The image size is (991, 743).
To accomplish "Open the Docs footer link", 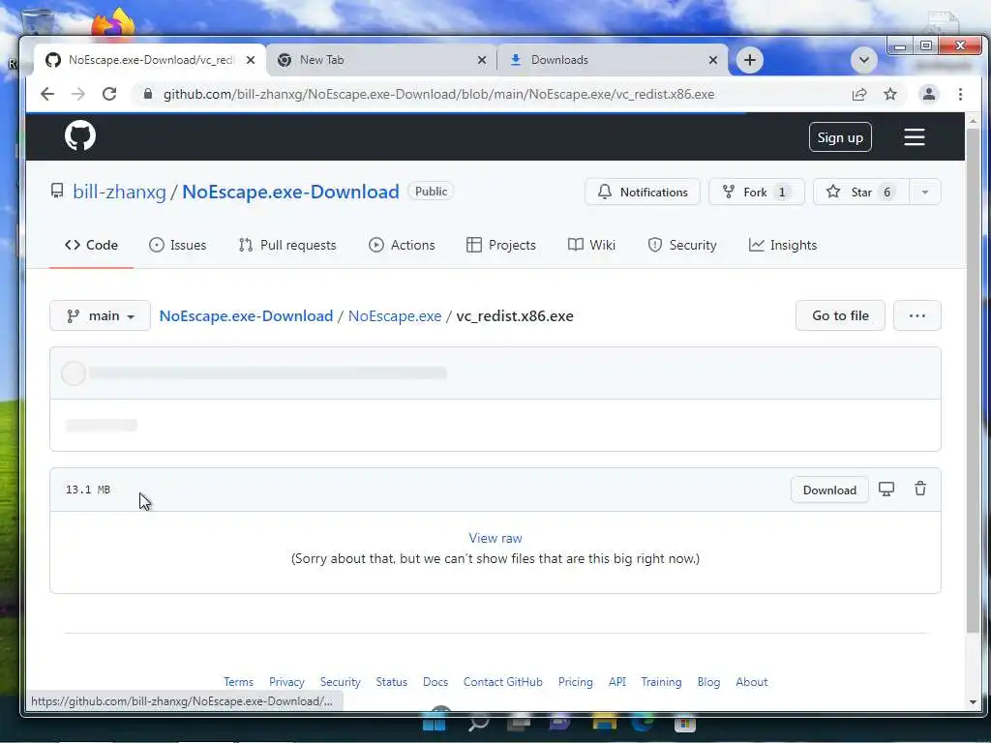I will point(435,682).
